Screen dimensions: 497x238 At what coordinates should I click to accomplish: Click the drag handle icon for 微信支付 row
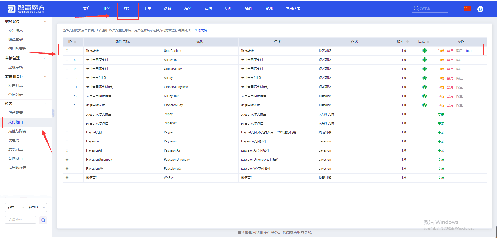67,178
